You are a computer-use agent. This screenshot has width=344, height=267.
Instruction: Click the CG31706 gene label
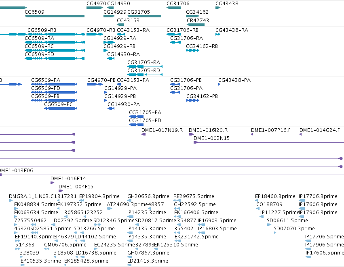click(x=178, y=4)
